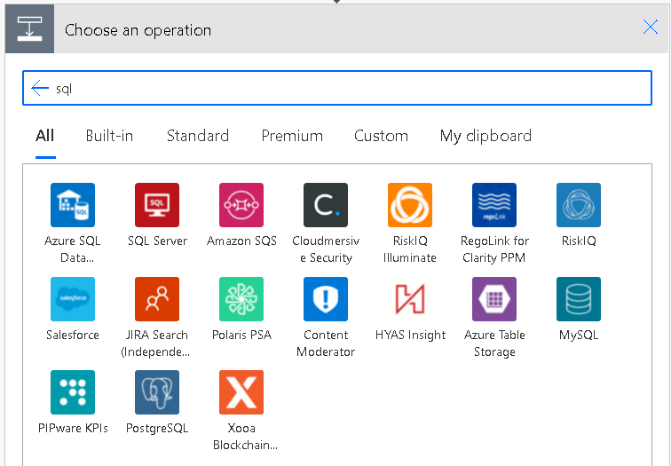
Task: Click the Choose an operation header icon
Action: click(29, 29)
